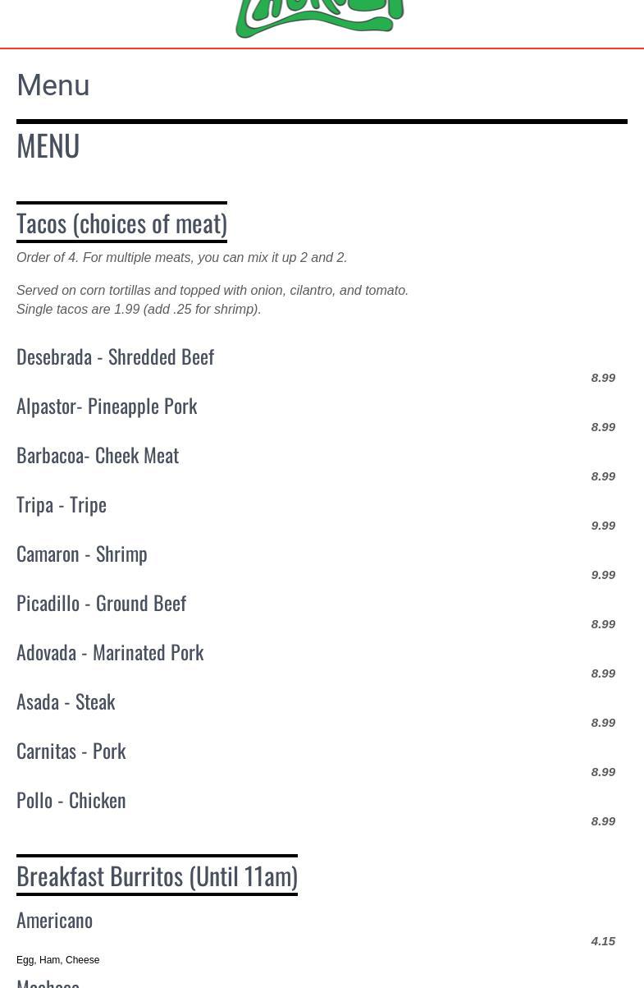Click Tripa - Tripe menu item
This screenshot has height=988, width=644.
click(x=62, y=504)
